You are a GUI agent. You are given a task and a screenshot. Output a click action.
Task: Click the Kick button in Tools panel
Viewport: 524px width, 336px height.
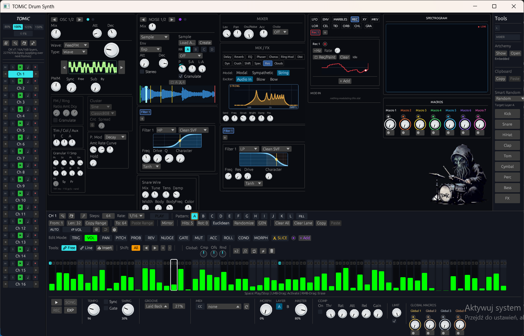point(507,114)
